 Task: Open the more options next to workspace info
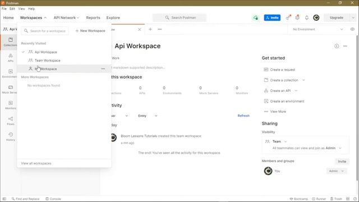click(x=345, y=46)
